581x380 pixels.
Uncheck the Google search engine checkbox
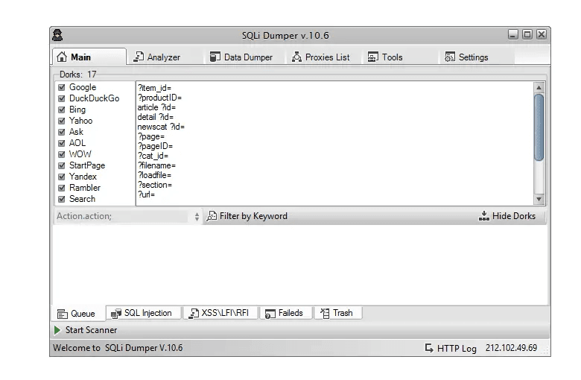pos(62,87)
